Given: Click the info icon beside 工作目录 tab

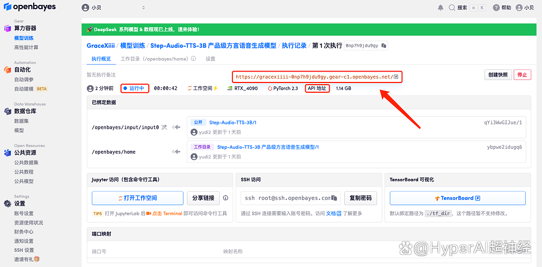Looking at the screenshot, I should [x=193, y=59].
